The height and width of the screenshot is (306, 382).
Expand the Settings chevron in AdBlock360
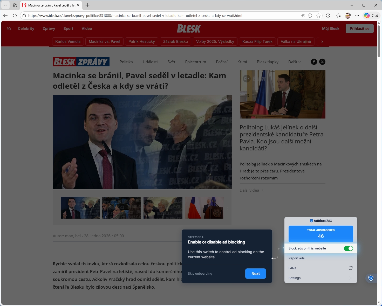(350, 278)
